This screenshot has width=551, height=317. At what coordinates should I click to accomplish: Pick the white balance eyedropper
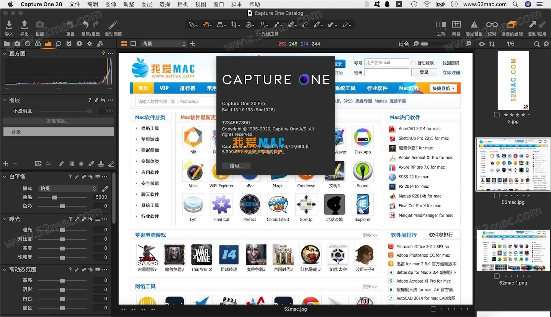coord(105,189)
